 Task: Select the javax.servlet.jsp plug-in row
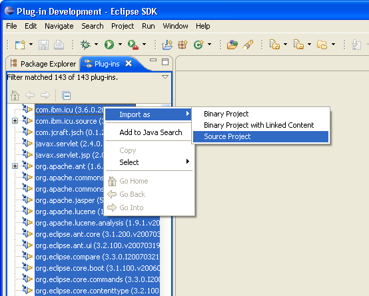tap(69, 155)
